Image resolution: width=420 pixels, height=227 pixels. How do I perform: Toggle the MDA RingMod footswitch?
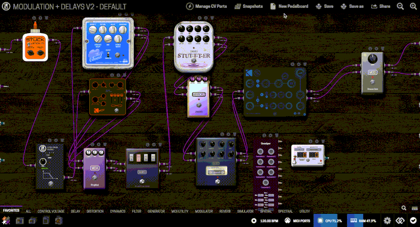pyautogui.click(x=94, y=178)
